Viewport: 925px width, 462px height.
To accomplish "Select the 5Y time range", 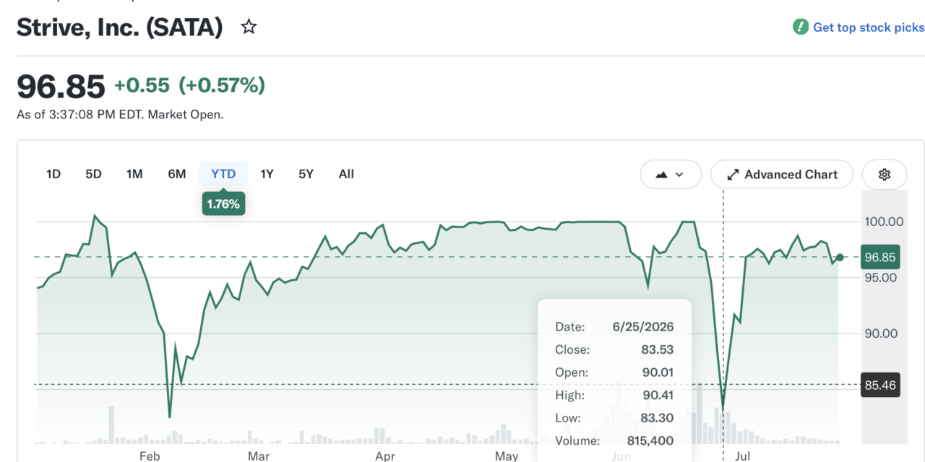I will [306, 174].
